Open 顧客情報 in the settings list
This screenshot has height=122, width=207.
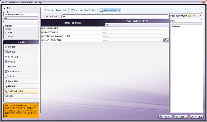[x=21, y=86]
